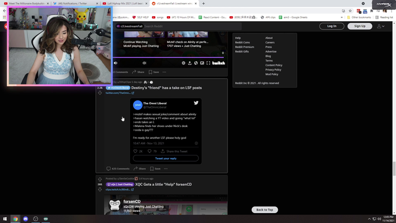Click the Log In button
Screen dimensions: 396x223
tap(332, 26)
